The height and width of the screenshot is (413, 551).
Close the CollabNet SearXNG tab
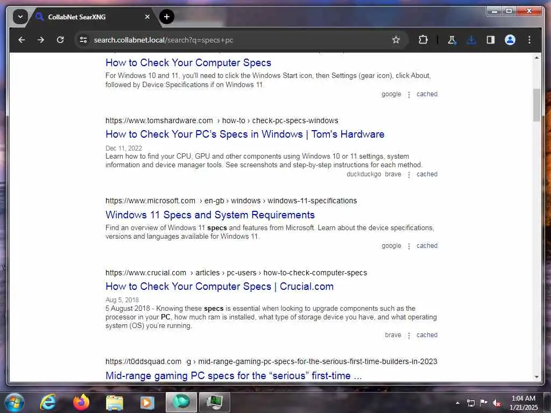pyautogui.click(x=147, y=17)
